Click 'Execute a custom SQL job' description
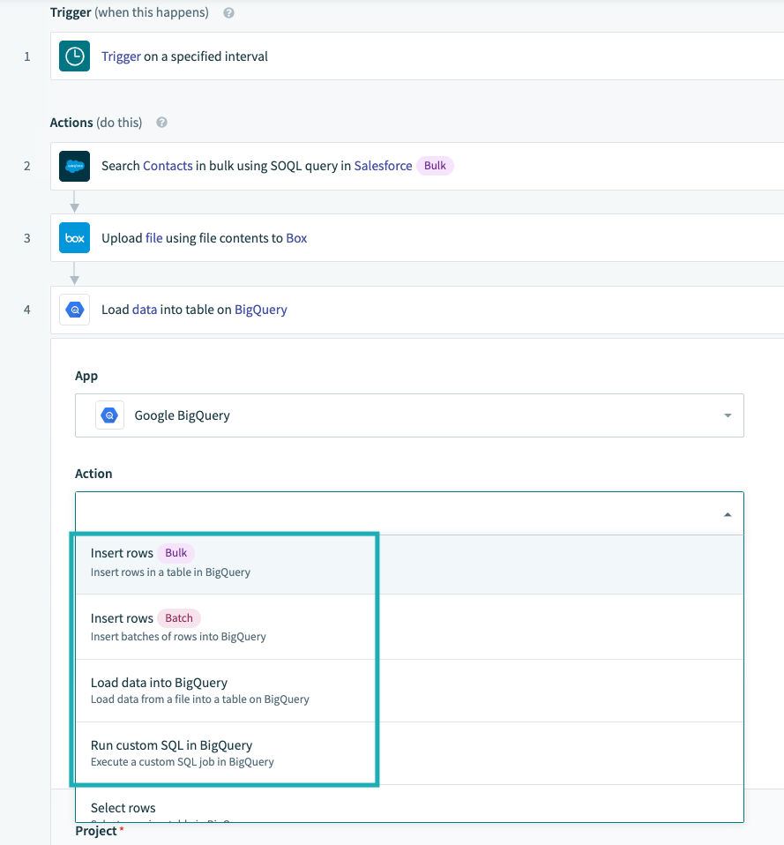Image resolution: width=784 pixels, height=845 pixels. (x=183, y=762)
